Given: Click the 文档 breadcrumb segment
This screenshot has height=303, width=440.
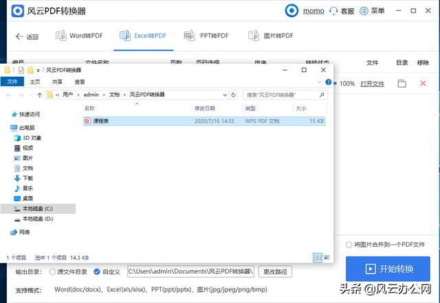Looking at the screenshot, I should point(114,95).
